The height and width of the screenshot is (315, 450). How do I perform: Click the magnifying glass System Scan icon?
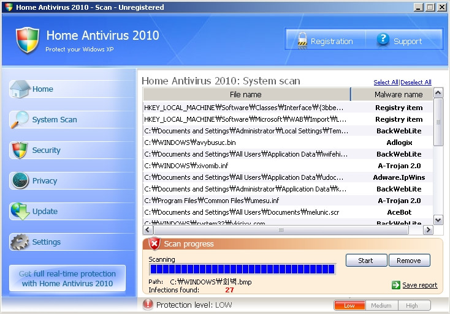(20, 120)
